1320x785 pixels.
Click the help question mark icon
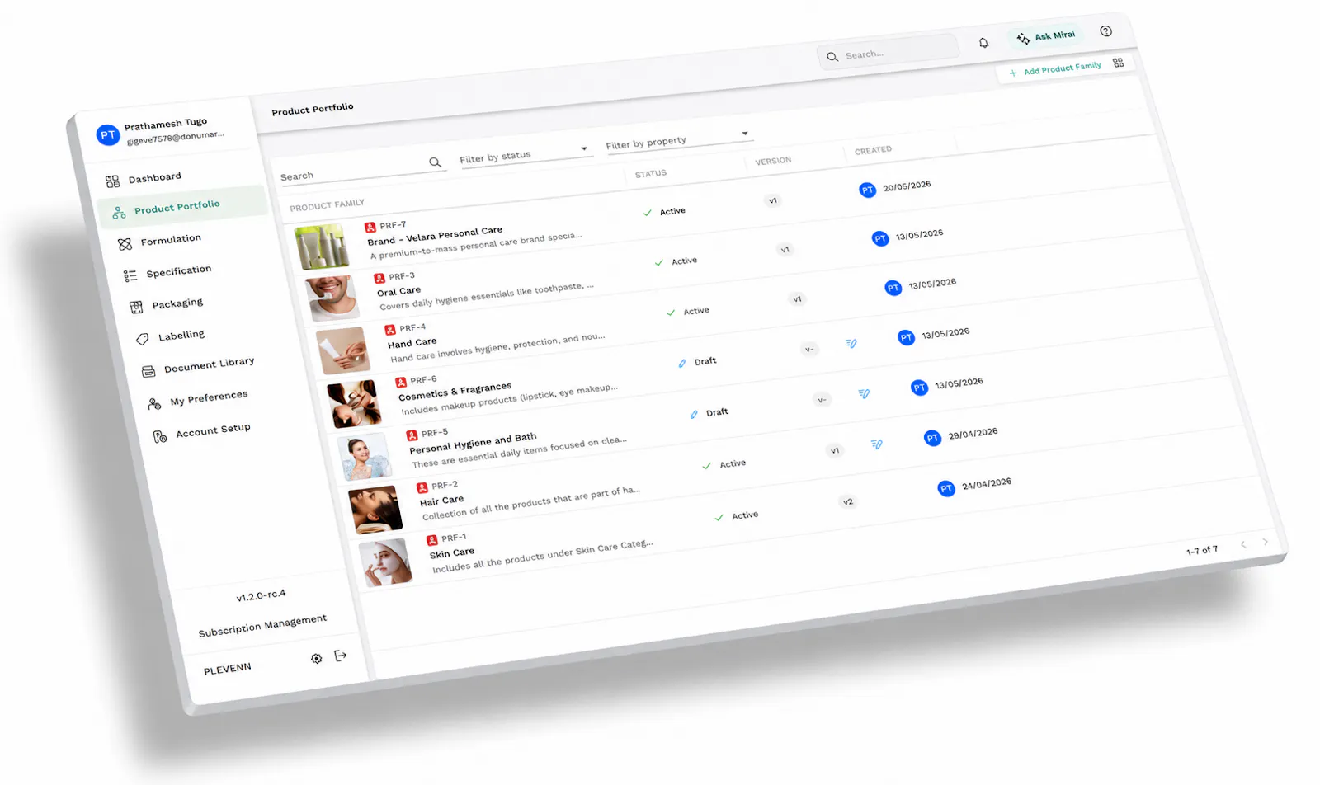(x=1105, y=31)
